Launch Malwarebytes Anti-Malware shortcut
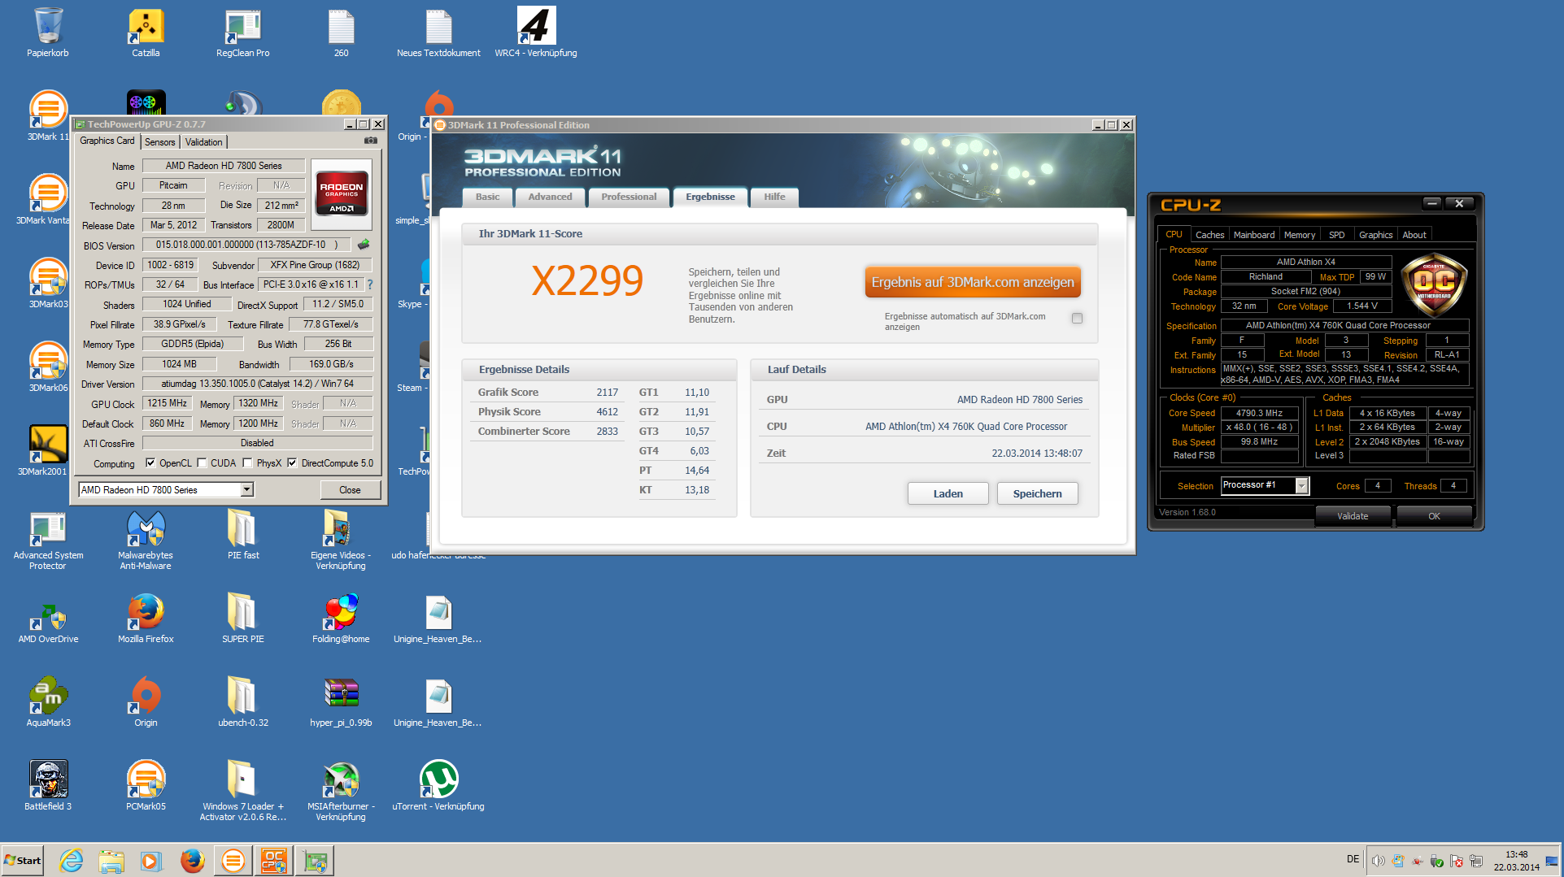Image resolution: width=1564 pixels, height=877 pixels. pos(146,540)
